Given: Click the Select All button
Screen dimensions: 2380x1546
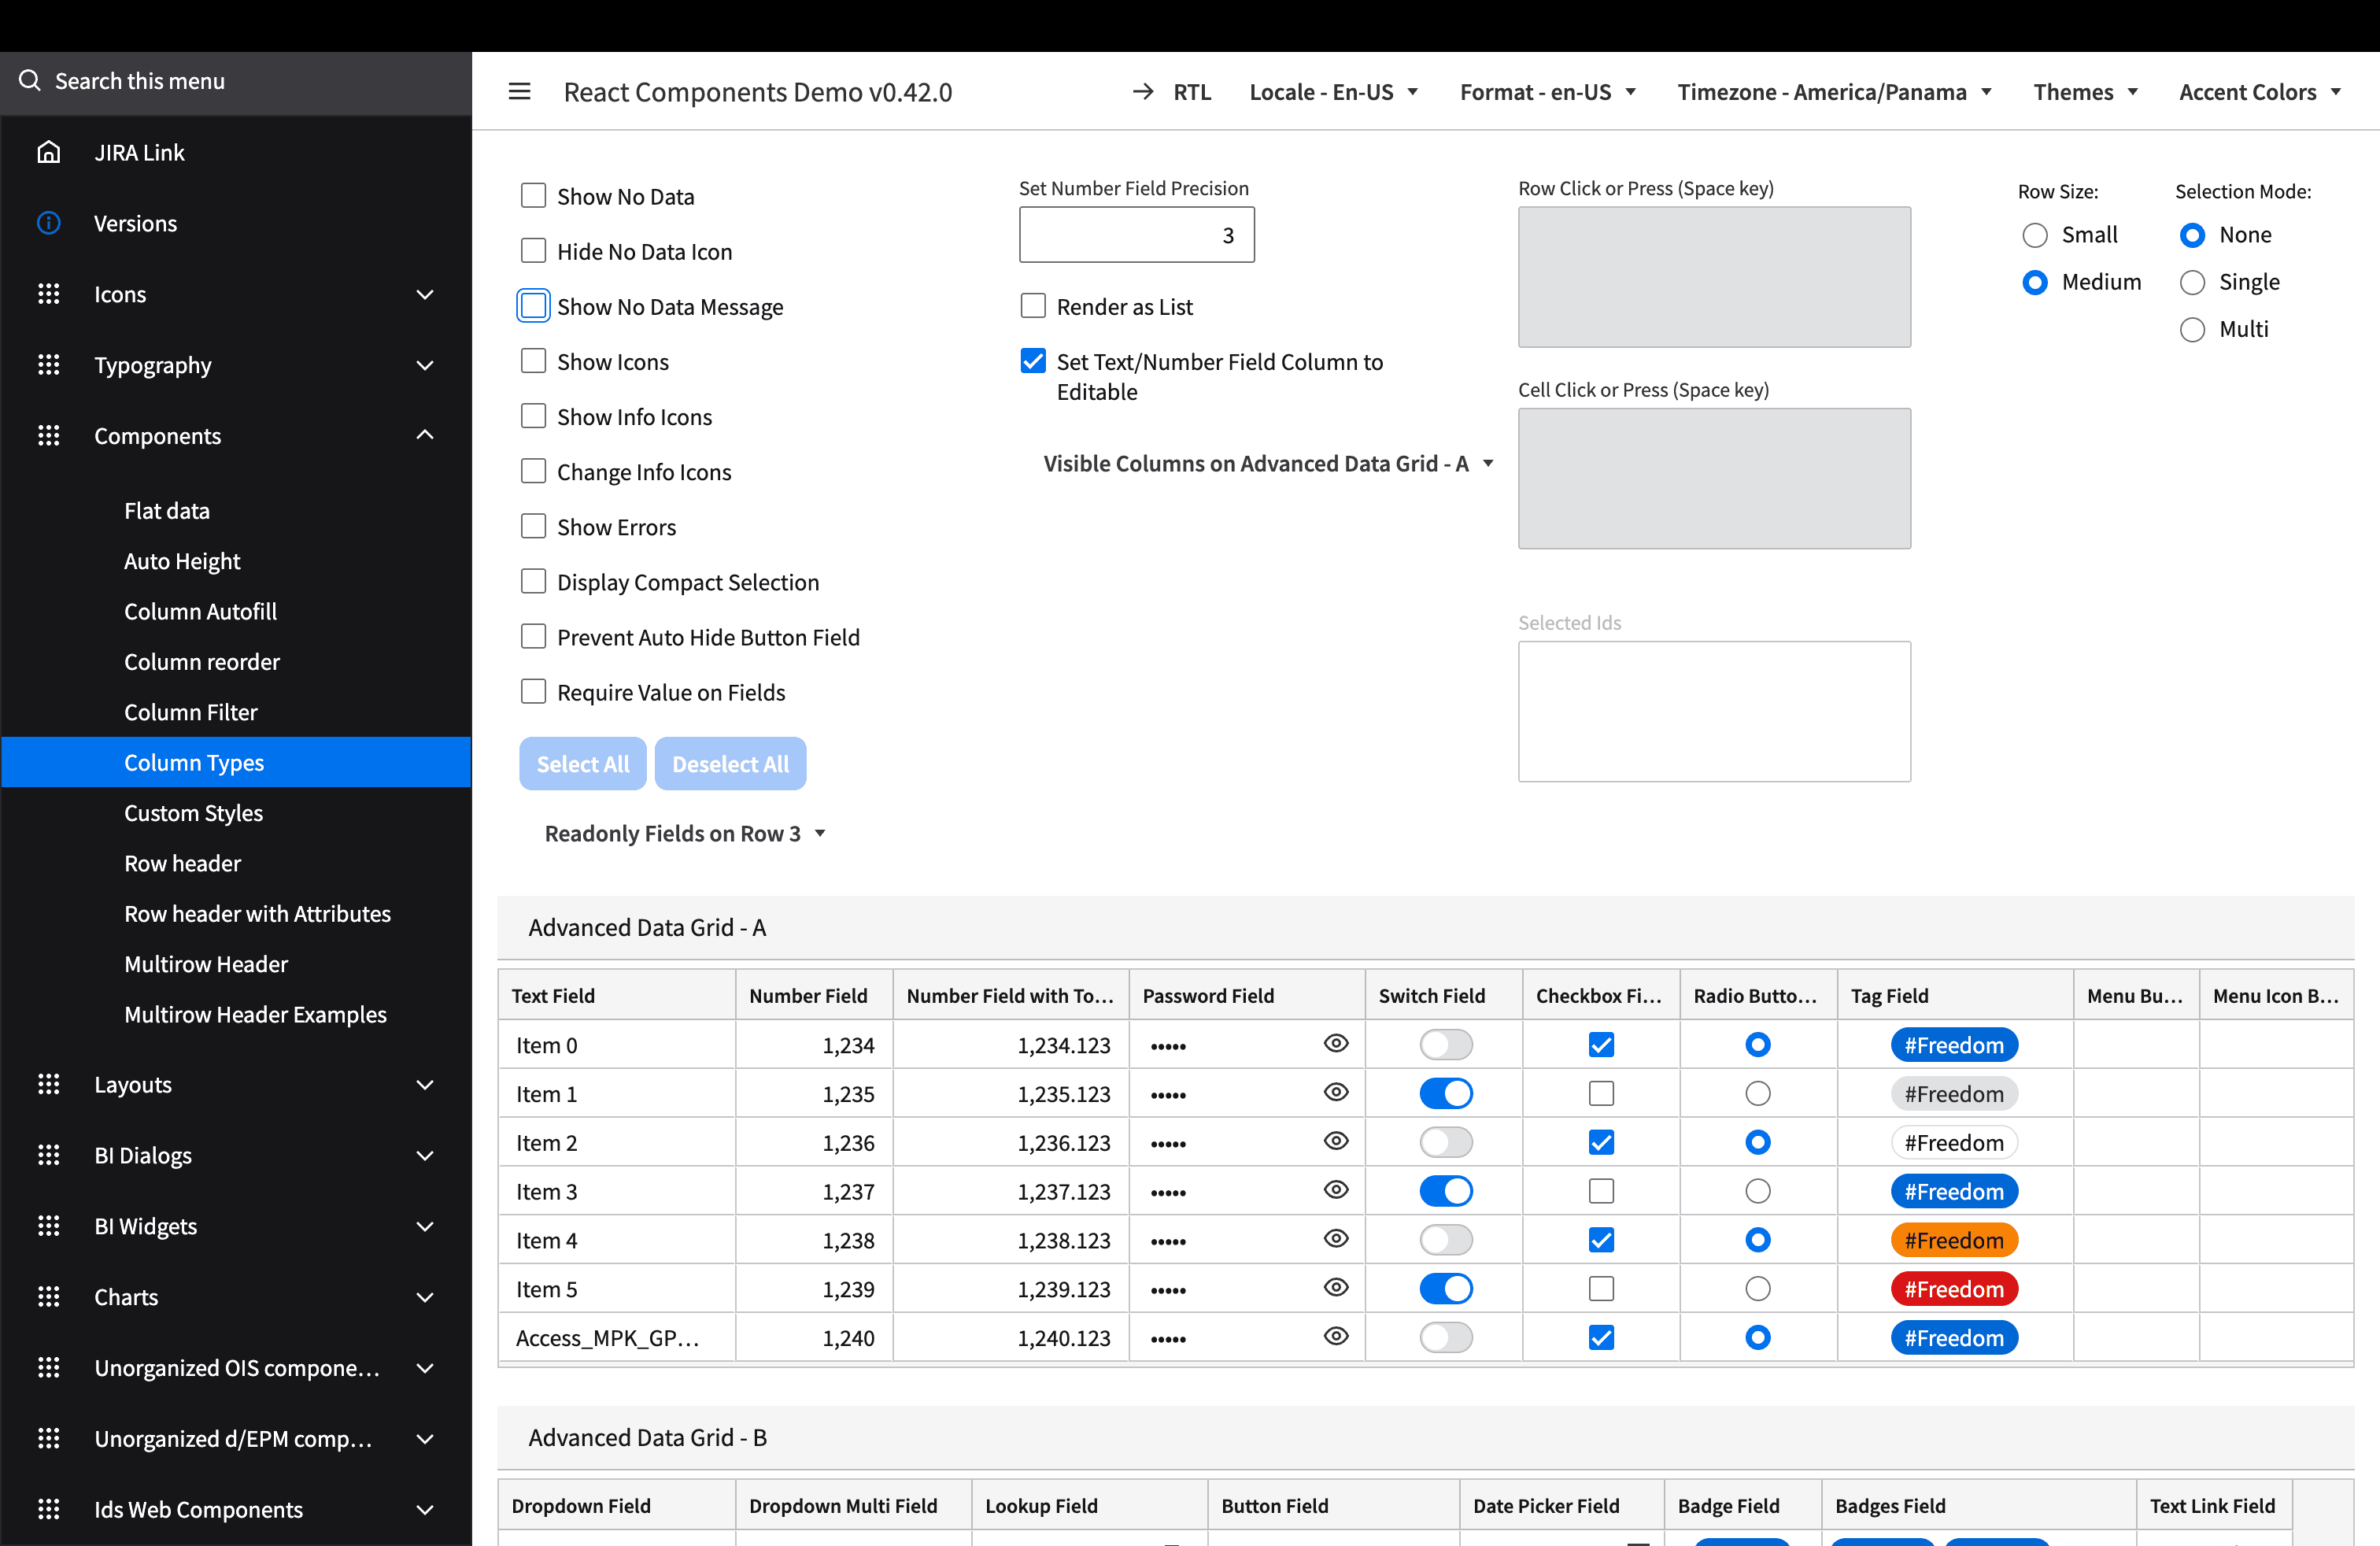Looking at the screenshot, I should pyautogui.click(x=583, y=763).
